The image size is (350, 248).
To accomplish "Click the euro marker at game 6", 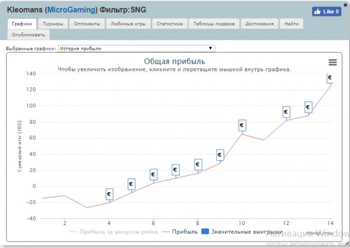I will click(153, 174).
